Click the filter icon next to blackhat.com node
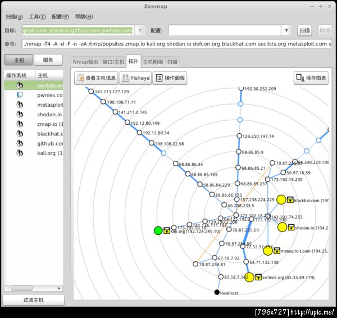Image resolution: width=337 pixels, height=318 pixels. pos(290,200)
